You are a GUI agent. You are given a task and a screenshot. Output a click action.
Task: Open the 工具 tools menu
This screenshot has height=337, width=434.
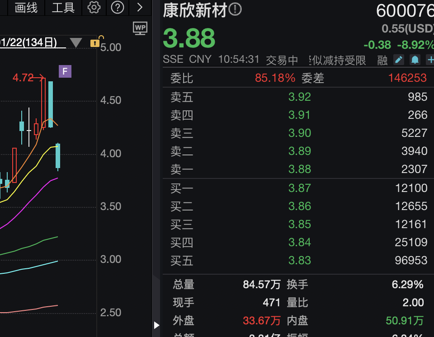pos(63,8)
